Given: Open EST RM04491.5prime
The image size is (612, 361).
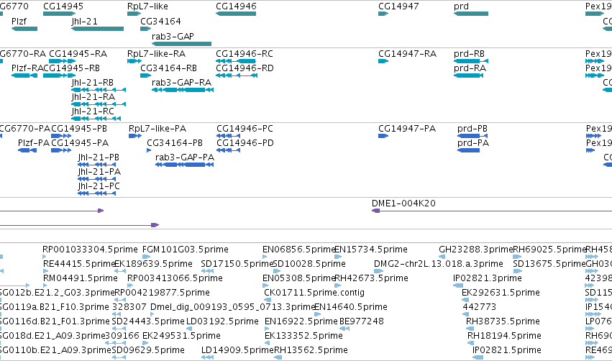Looking at the screenshot, I should point(80,278).
